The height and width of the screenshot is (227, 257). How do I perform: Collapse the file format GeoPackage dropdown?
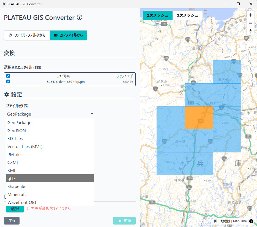point(50,114)
